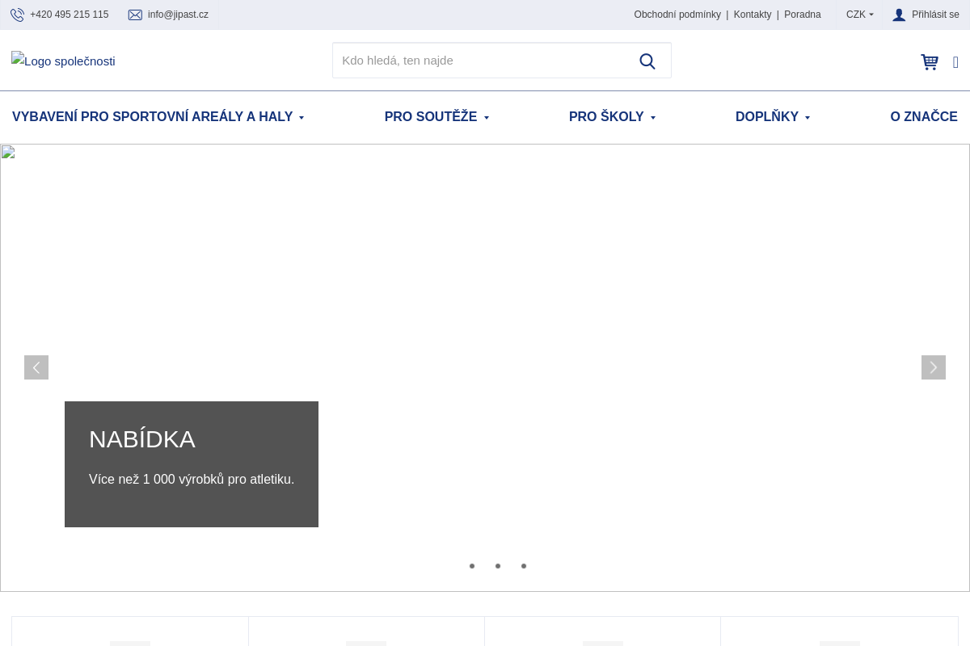The width and height of the screenshot is (970, 646).
Task: Open the Obchodní podmínky link
Action: tap(677, 15)
